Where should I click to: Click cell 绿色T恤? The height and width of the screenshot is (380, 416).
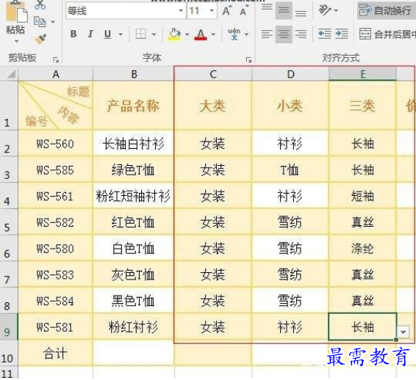click(134, 169)
